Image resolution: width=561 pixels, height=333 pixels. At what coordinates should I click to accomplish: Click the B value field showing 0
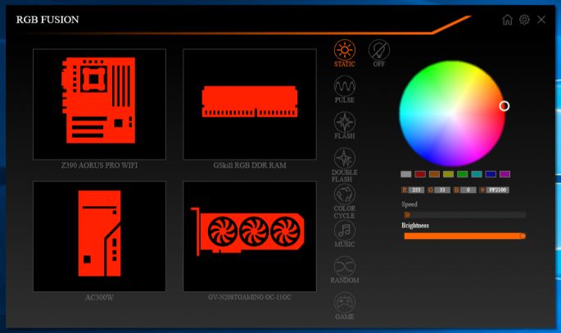468,190
